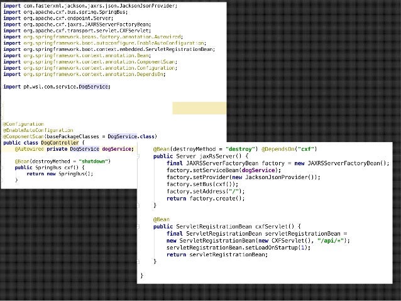The width and height of the screenshot is (401, 301).
Task: Click the factory.setAddress("/"); statement
Action: (x=206, y=191)
